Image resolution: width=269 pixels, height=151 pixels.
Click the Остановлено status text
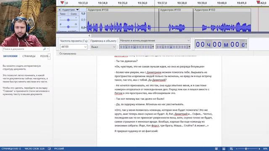[x=68, y=54]
